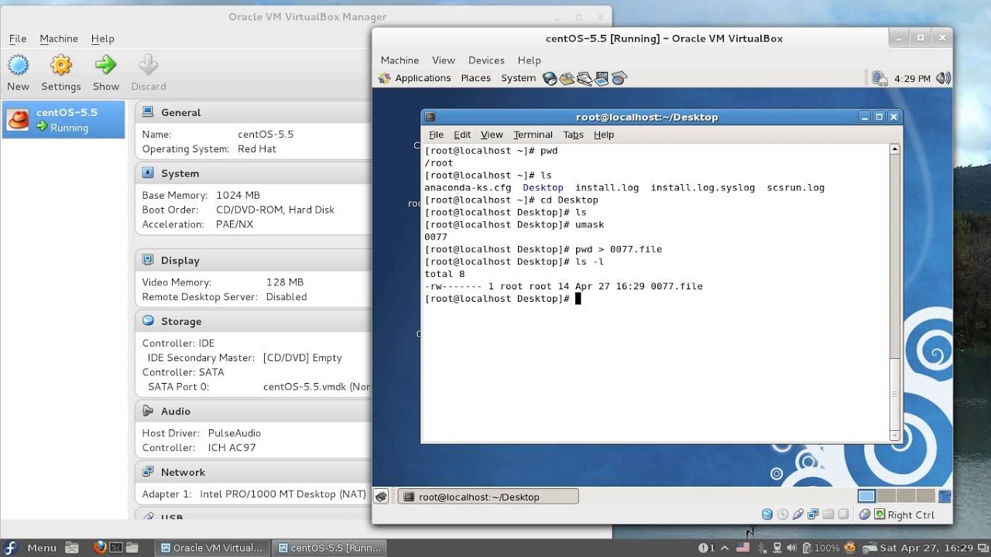Click the New VM toolbar icon
Viewport: 991px width, 557px height.
(x=18, y=65)
